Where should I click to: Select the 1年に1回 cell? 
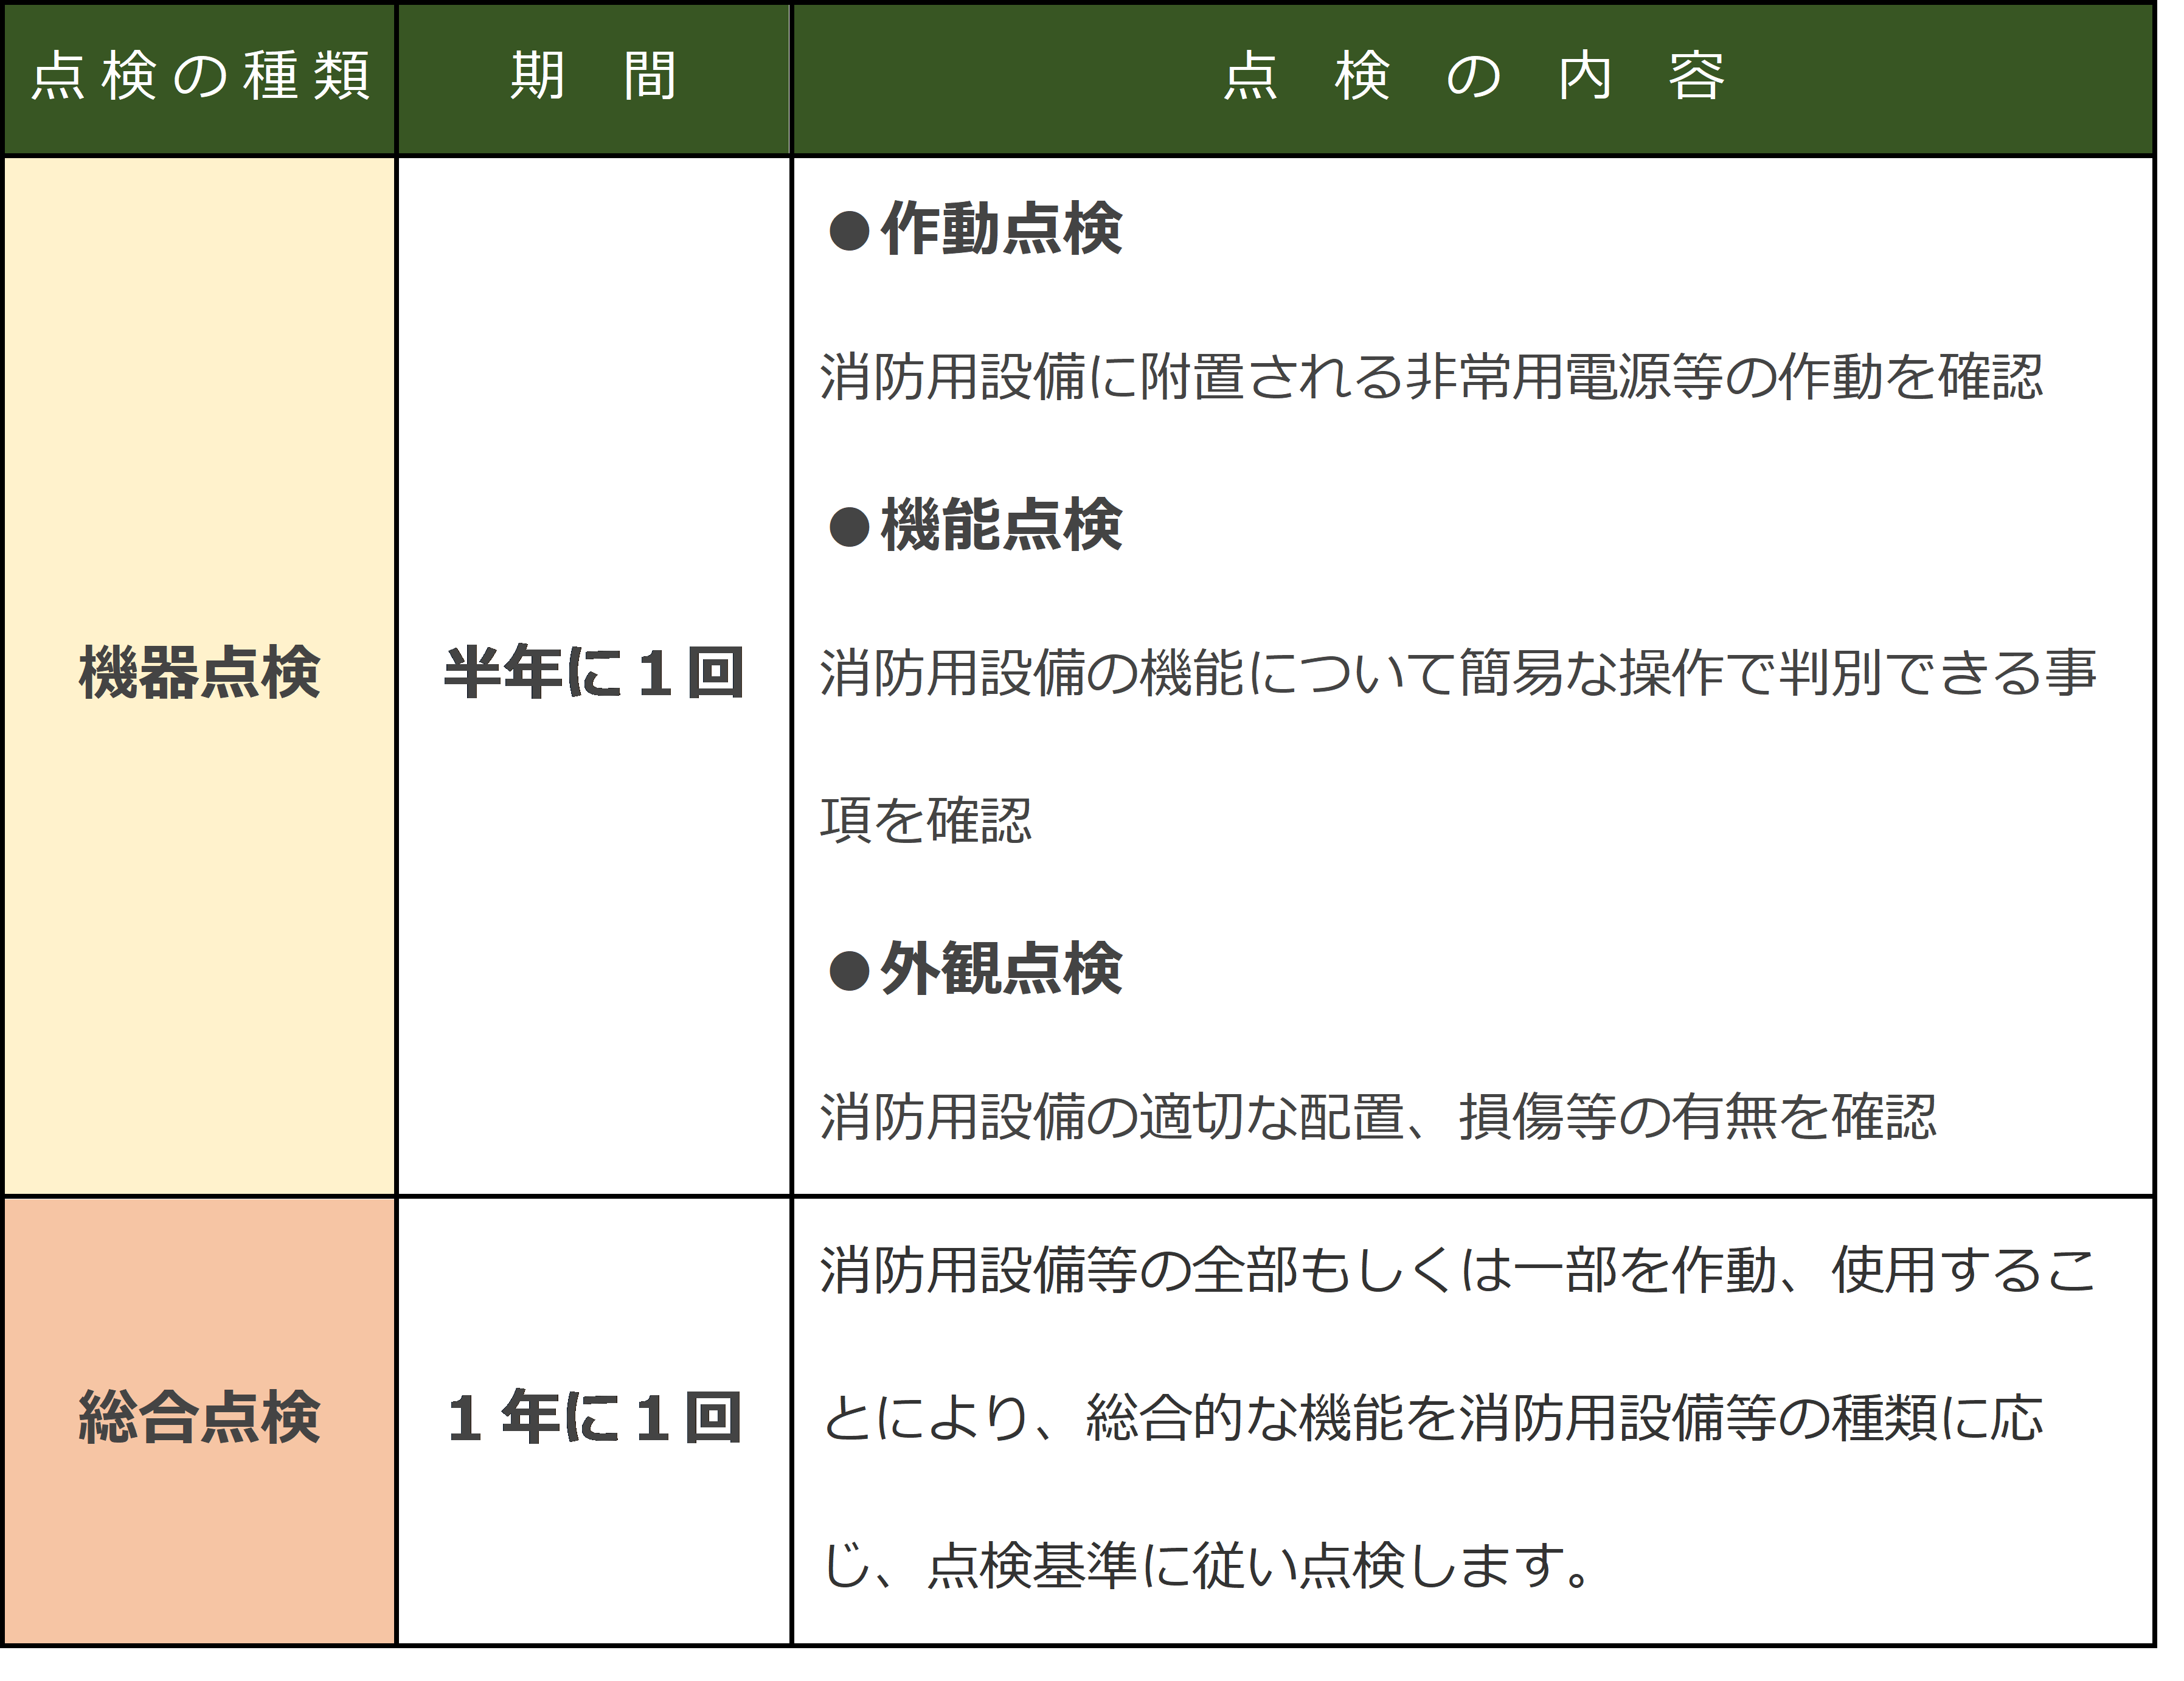point(594,1420)
